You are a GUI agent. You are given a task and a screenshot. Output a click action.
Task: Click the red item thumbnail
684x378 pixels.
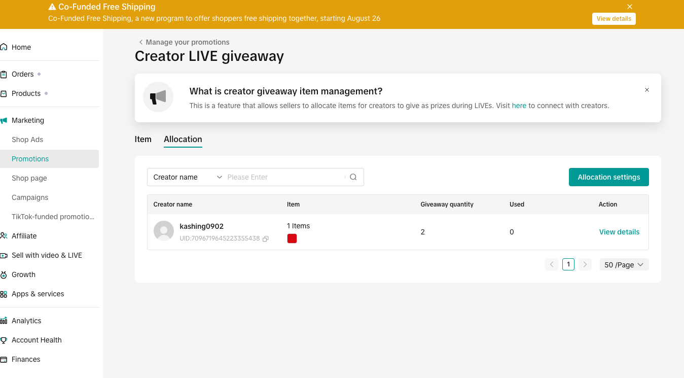click(x=292, y=238)
